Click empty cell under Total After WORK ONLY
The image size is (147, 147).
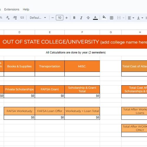134,134
